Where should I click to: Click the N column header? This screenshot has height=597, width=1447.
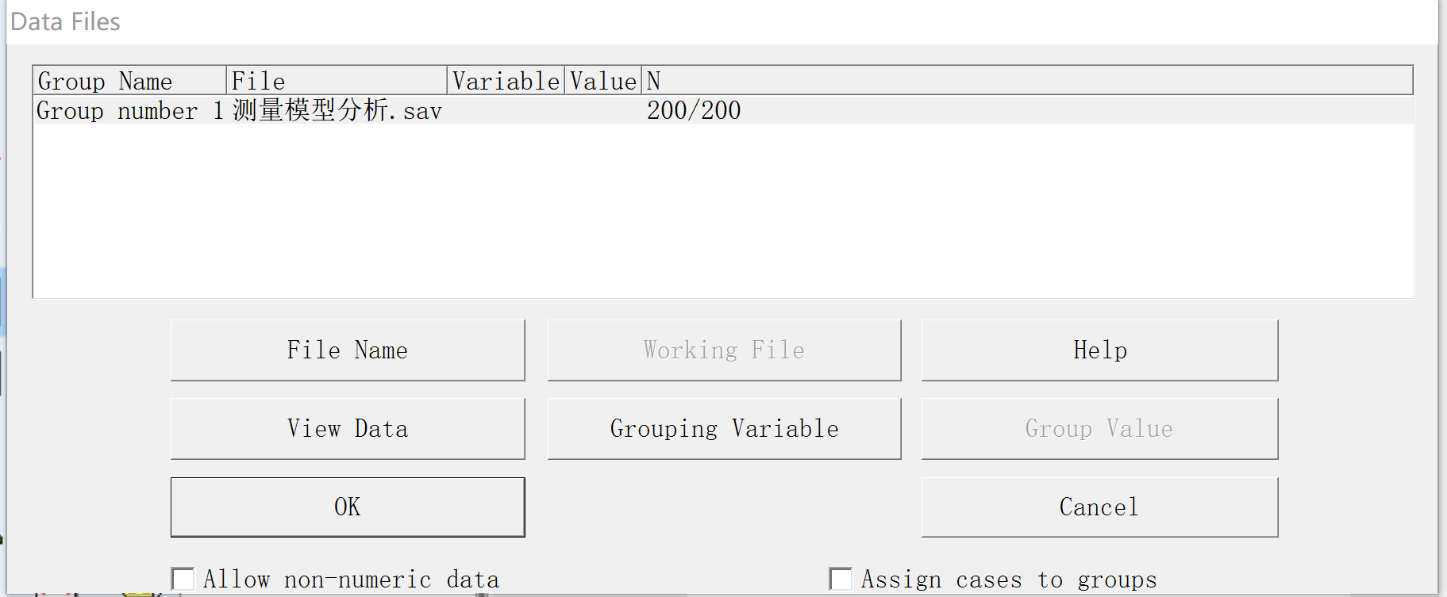click(1024, 81)
